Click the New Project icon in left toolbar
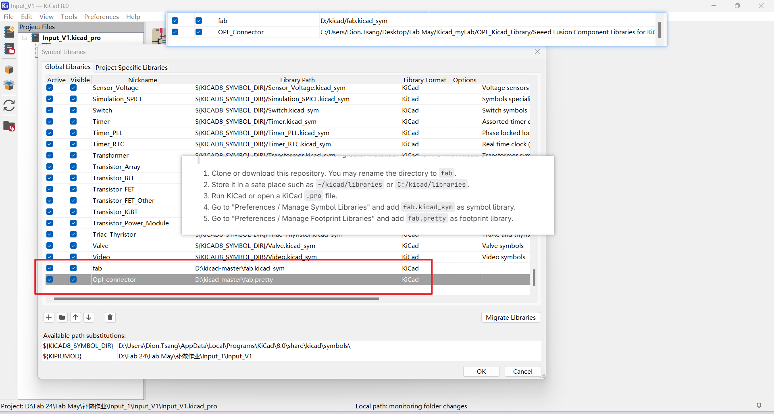Viewport: 774px width, 414px height. (9, 31)
